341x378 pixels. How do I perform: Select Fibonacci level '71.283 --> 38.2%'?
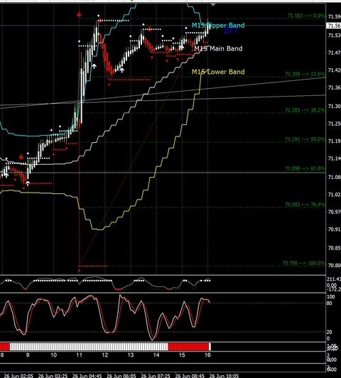tap(305, 110)
